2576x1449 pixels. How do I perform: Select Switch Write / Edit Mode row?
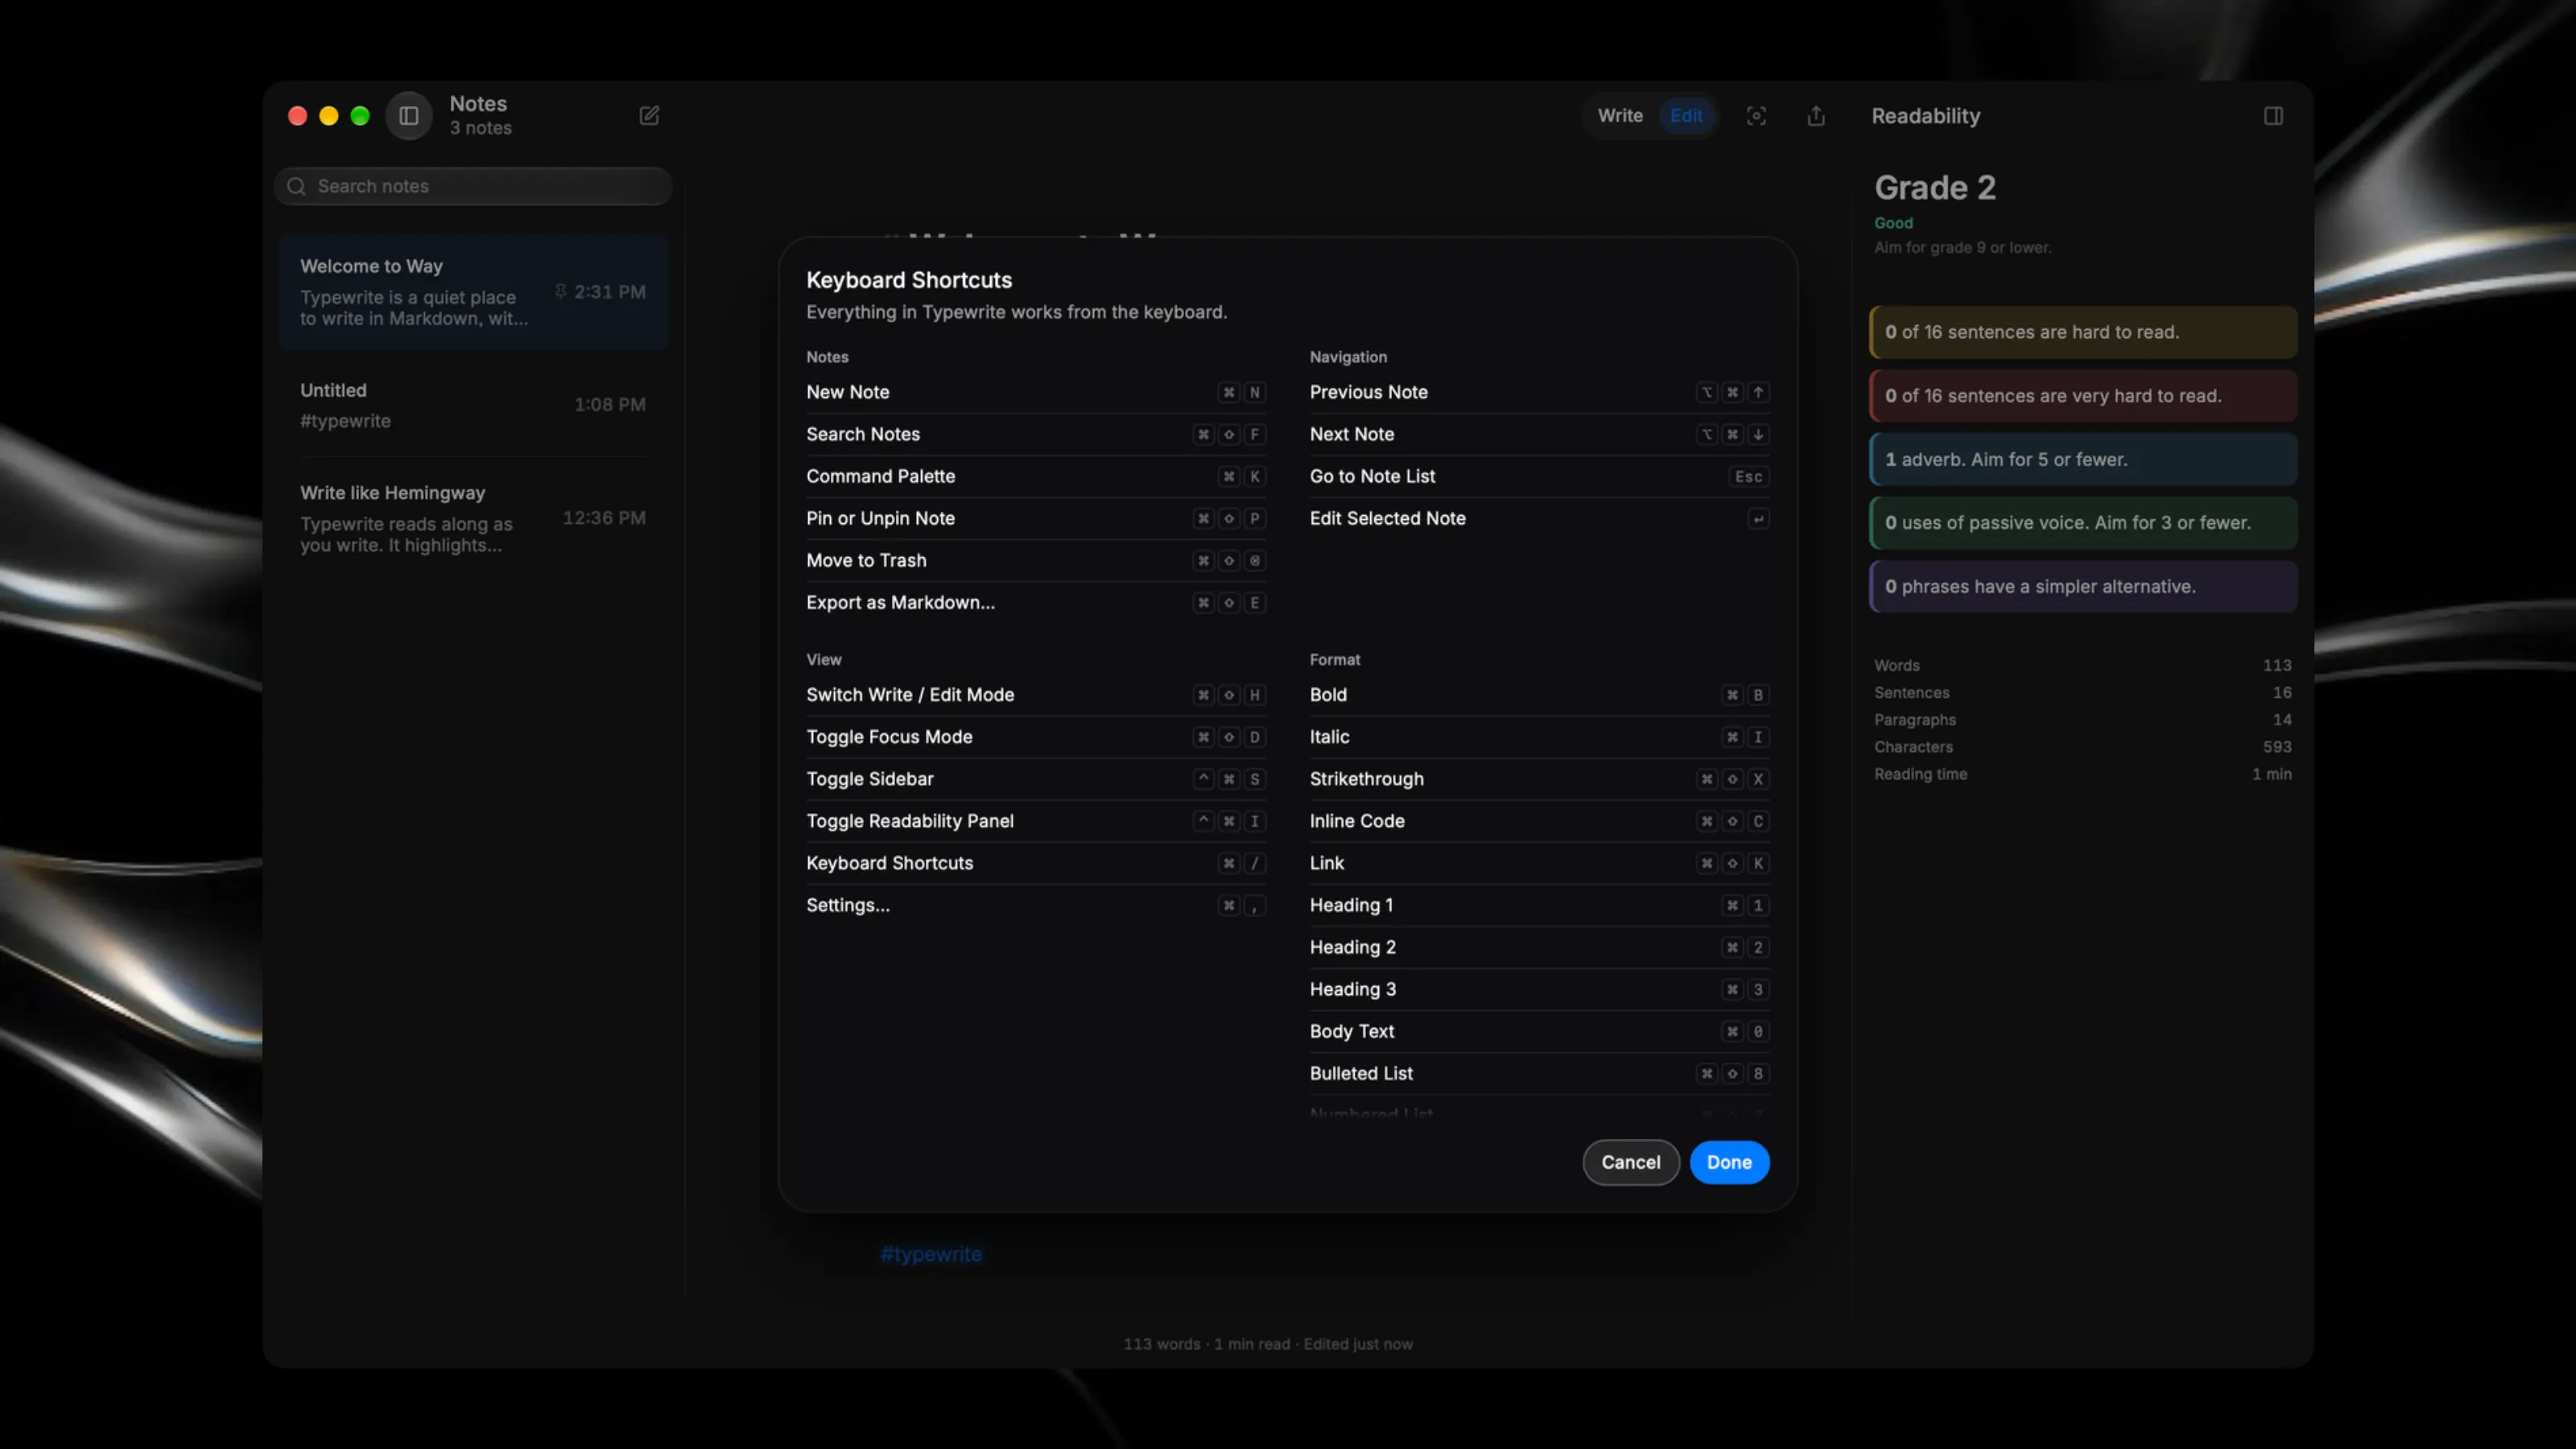coord(1036,694)
